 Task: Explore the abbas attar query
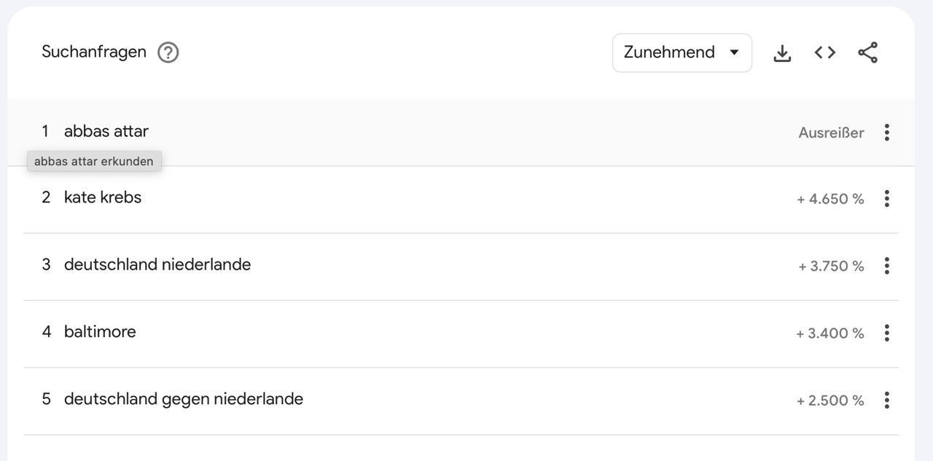tap(106, 132)
